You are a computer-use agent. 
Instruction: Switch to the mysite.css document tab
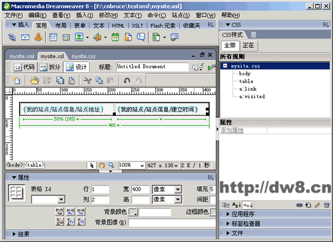click(83, 57)
